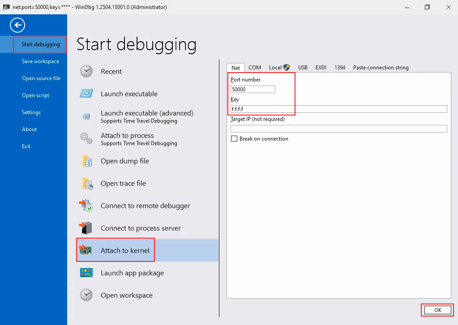Open Settings from sidebar
The width and height of the screenshot is (458, 325).
click(31, 112)
